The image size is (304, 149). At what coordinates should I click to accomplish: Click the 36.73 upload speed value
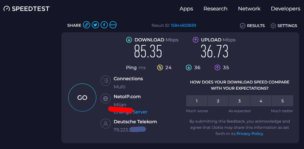pos(215,51)
